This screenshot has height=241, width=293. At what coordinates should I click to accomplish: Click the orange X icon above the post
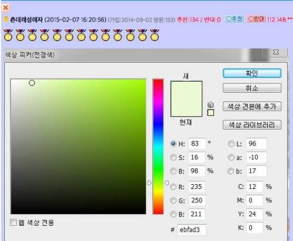pyautogui.click(x=5, y=8)
